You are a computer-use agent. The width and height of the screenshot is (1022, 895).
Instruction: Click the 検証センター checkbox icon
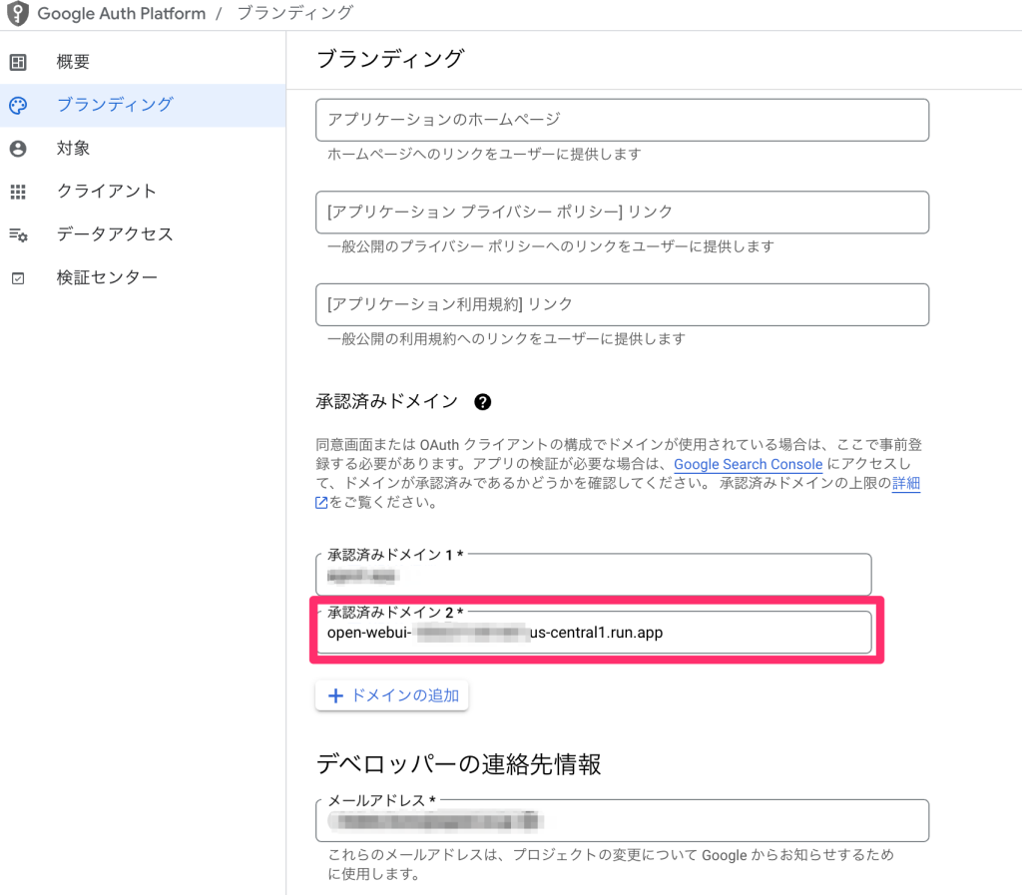click(x=18, y=278)
